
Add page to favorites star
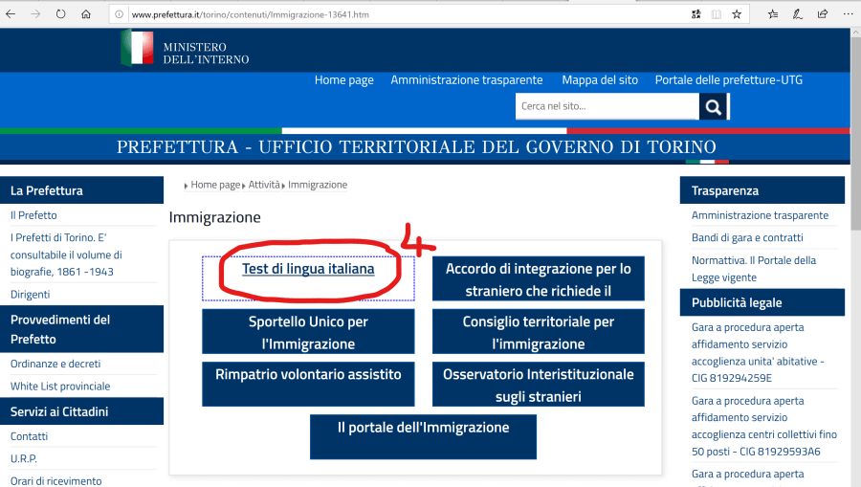(737, 14)
